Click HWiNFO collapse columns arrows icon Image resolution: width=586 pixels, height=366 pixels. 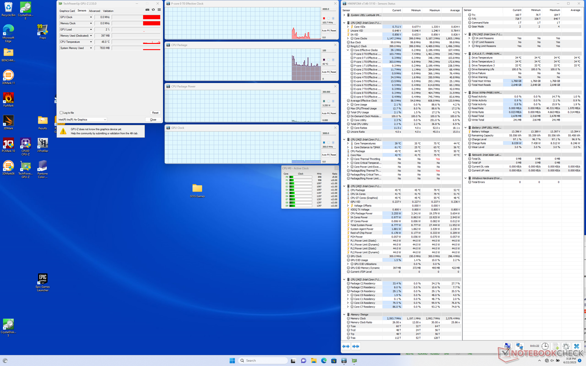point(356,346)
